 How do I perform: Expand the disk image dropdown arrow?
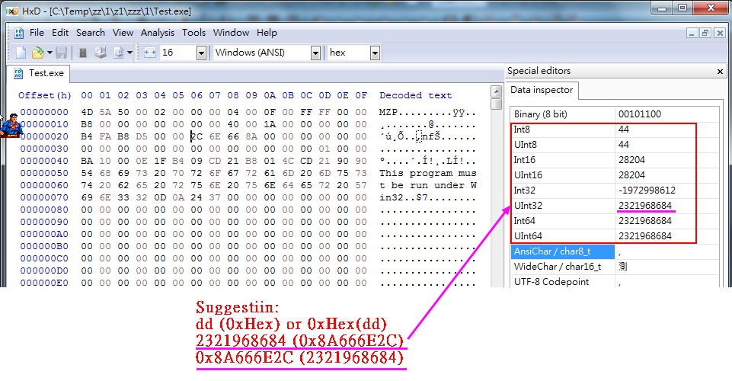[x=129, y=53]
